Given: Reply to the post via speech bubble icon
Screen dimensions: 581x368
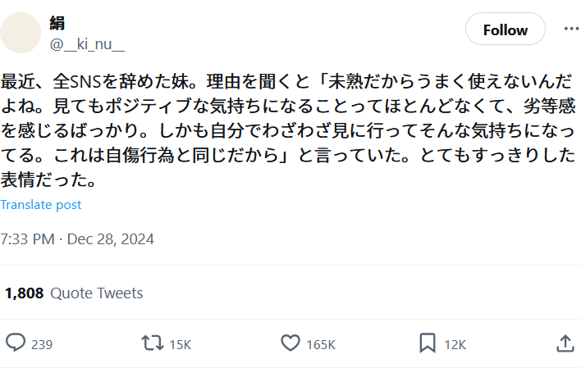Looking at the screenshot, I should coord(16,343).
